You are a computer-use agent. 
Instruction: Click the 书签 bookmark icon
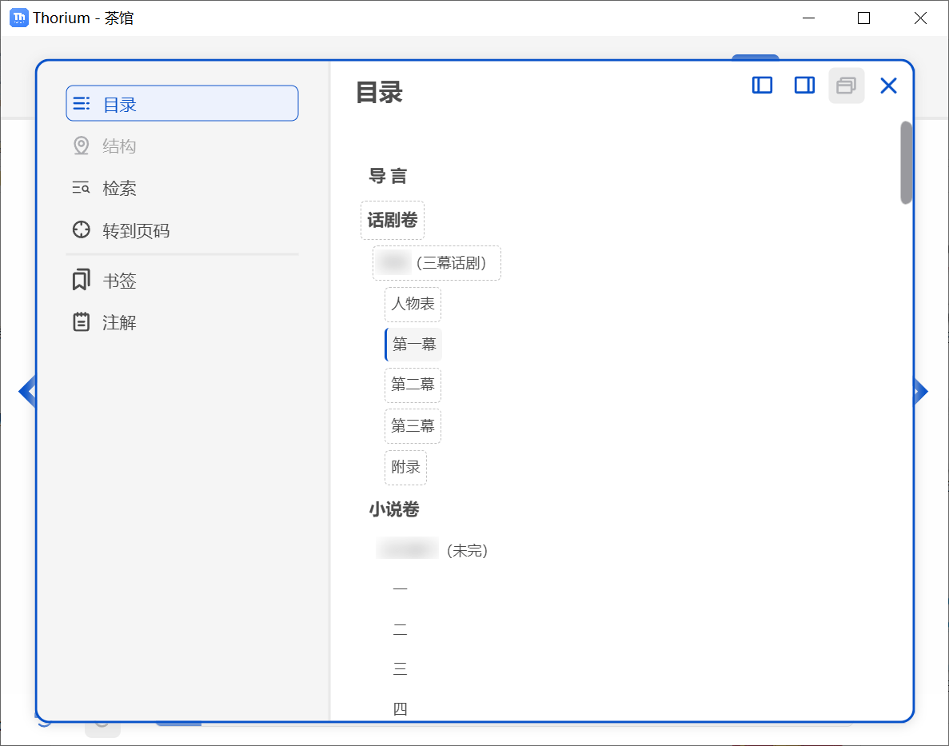(x=81, y=281)
